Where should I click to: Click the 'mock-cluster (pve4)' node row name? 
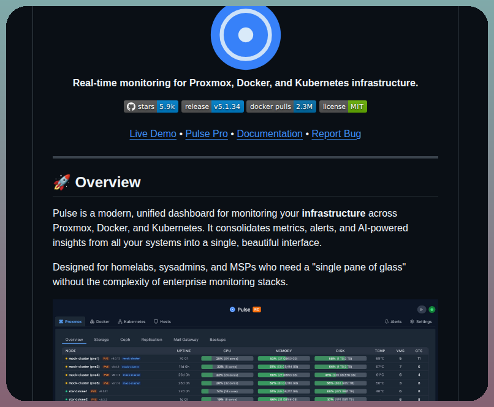[84, 375]
